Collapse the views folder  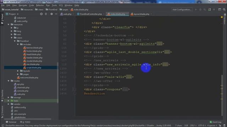(x=12, y=38)
